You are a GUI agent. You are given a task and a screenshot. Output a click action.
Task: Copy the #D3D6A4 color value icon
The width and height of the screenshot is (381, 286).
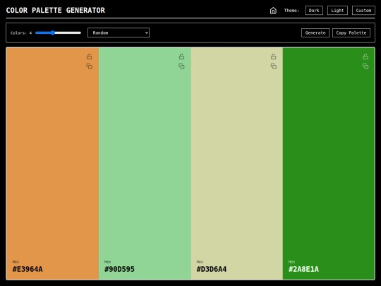(x=273, y=66)
